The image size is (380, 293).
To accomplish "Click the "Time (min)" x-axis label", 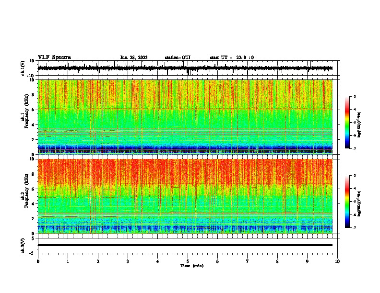I will 192,266.
